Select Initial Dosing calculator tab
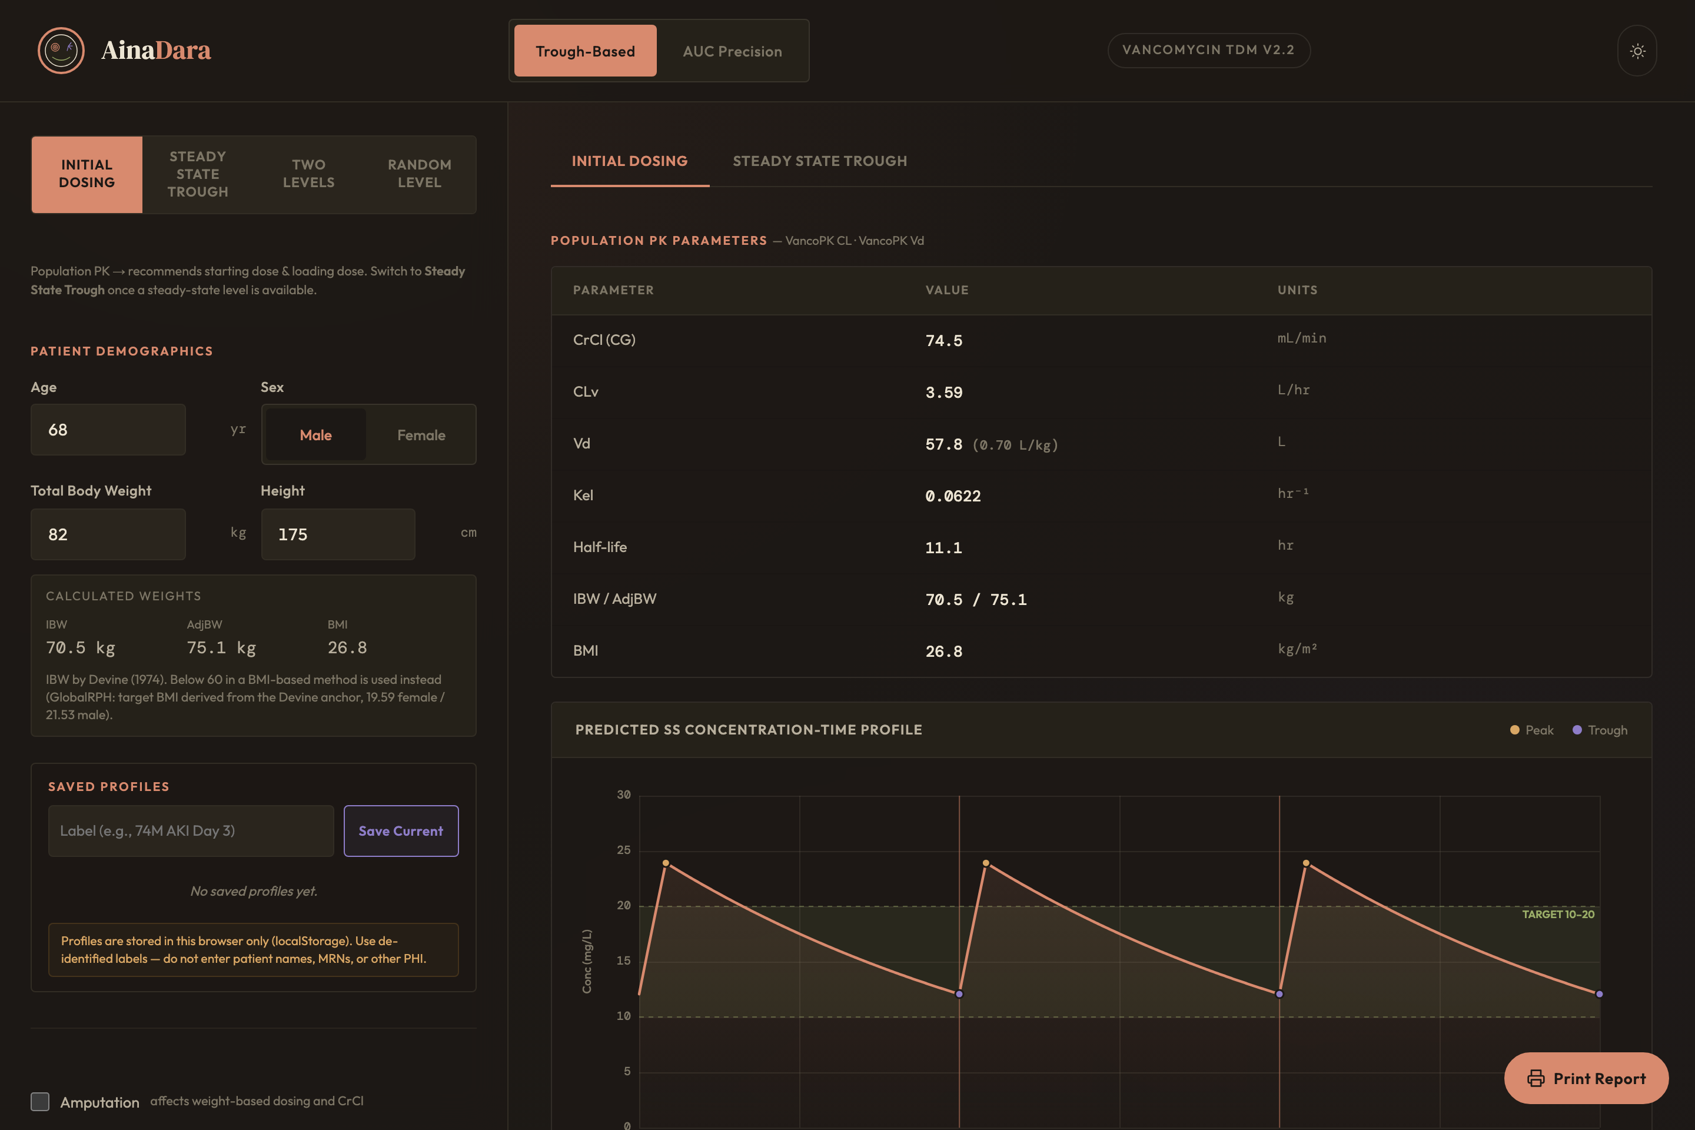This screenshot has width=1695, height=1130. tap(87, 174)
